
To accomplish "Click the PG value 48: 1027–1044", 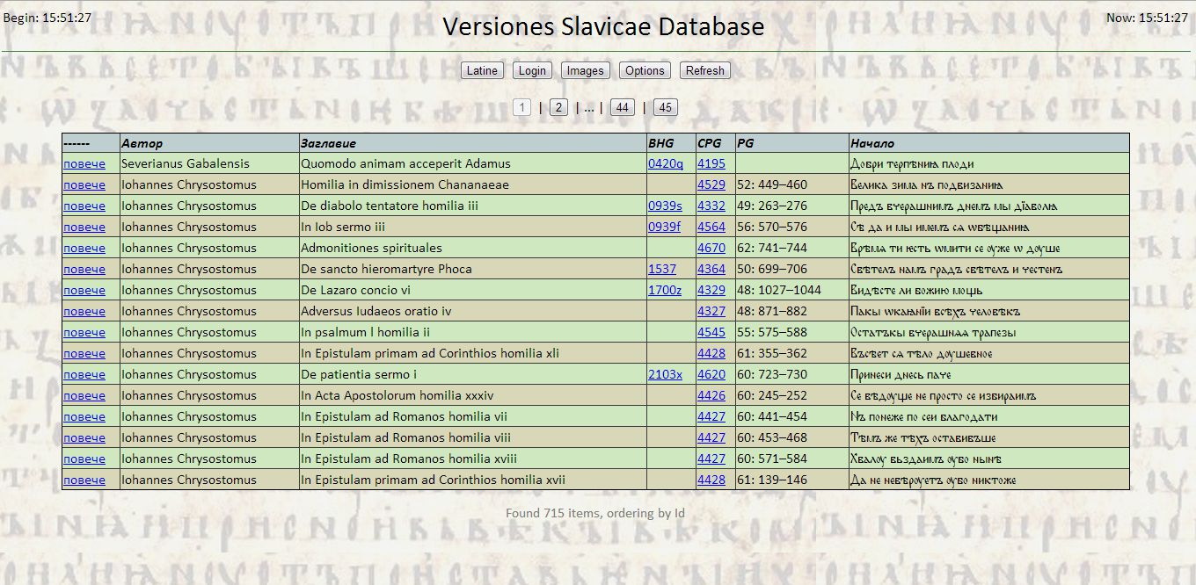I will click(x=779, y=290).
